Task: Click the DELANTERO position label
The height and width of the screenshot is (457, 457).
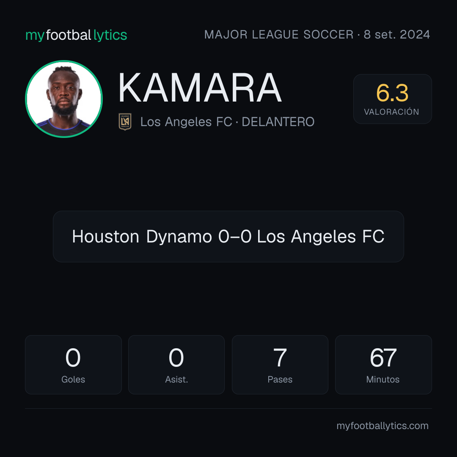Action: 278,122
